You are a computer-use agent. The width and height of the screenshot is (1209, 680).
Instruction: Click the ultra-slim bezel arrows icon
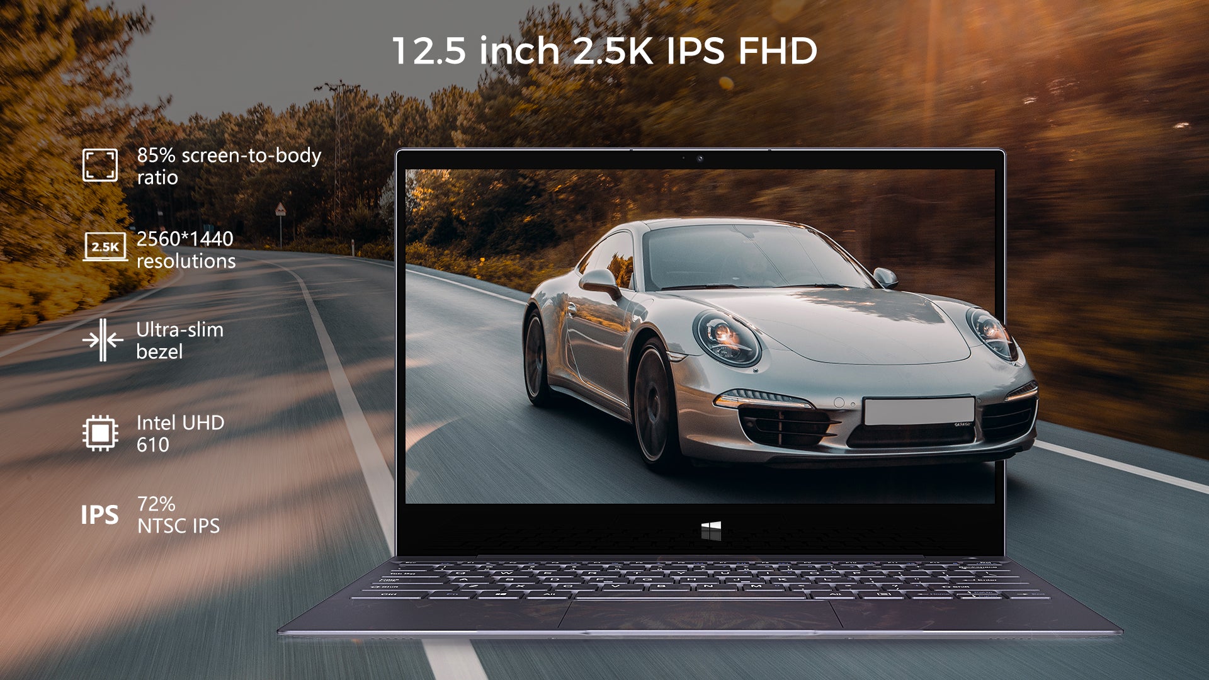tap(103, 340)
